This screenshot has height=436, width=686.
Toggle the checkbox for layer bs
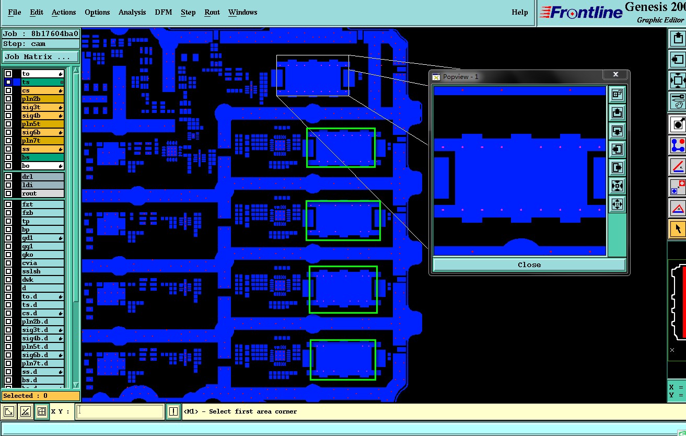[8, 157]
